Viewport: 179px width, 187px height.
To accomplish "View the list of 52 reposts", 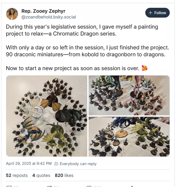I will pyautogui.click(x=17, y=175).
